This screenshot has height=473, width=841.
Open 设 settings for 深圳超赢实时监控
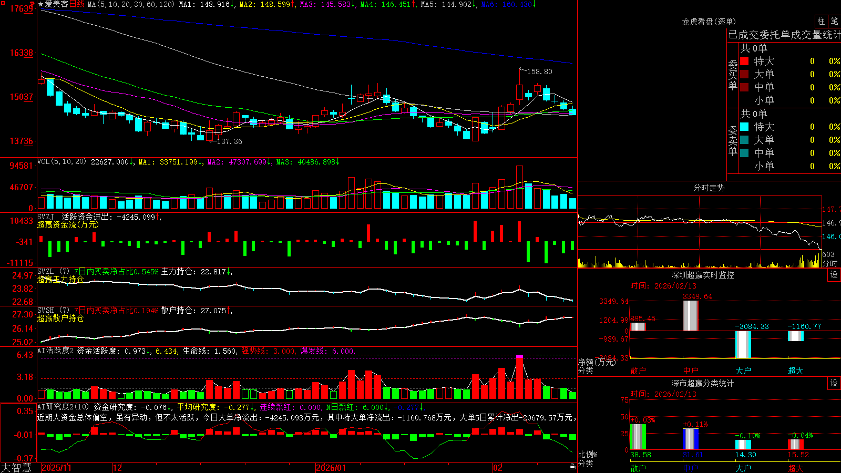tap(834, 275)
